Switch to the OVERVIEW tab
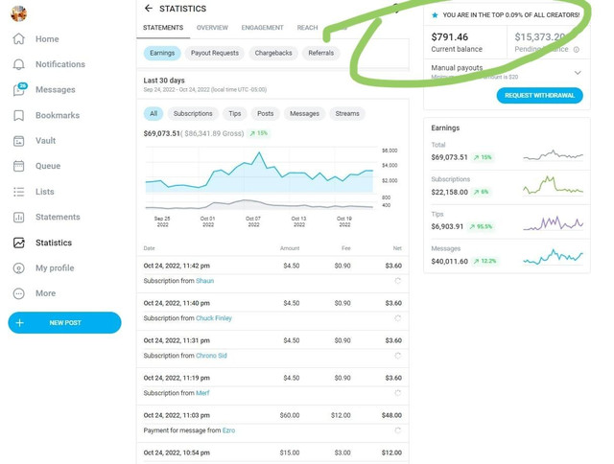 (212, 28)
